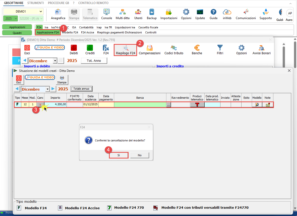Open Multi ditta from toolbar
Viewport: 297px width, 216px height.
(123, 14)
